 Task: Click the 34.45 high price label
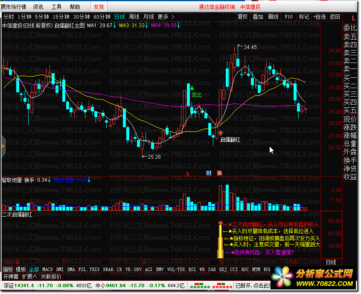[250, 47]
